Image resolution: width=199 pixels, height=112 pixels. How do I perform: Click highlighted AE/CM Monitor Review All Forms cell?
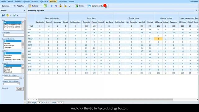158,39
